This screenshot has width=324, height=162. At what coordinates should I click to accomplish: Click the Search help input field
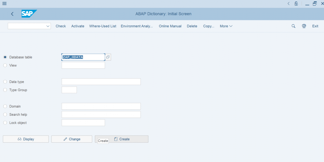coord(101,114)
